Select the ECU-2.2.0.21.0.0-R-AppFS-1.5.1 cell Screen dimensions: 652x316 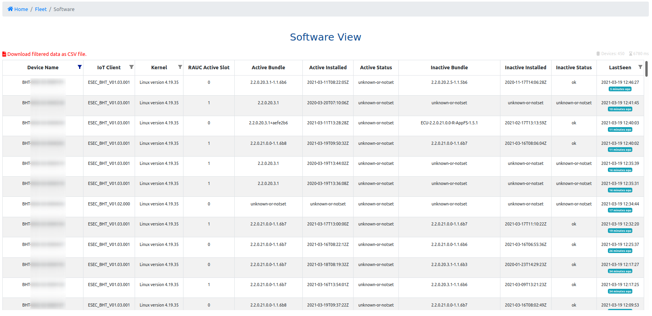tap(449, 123)
